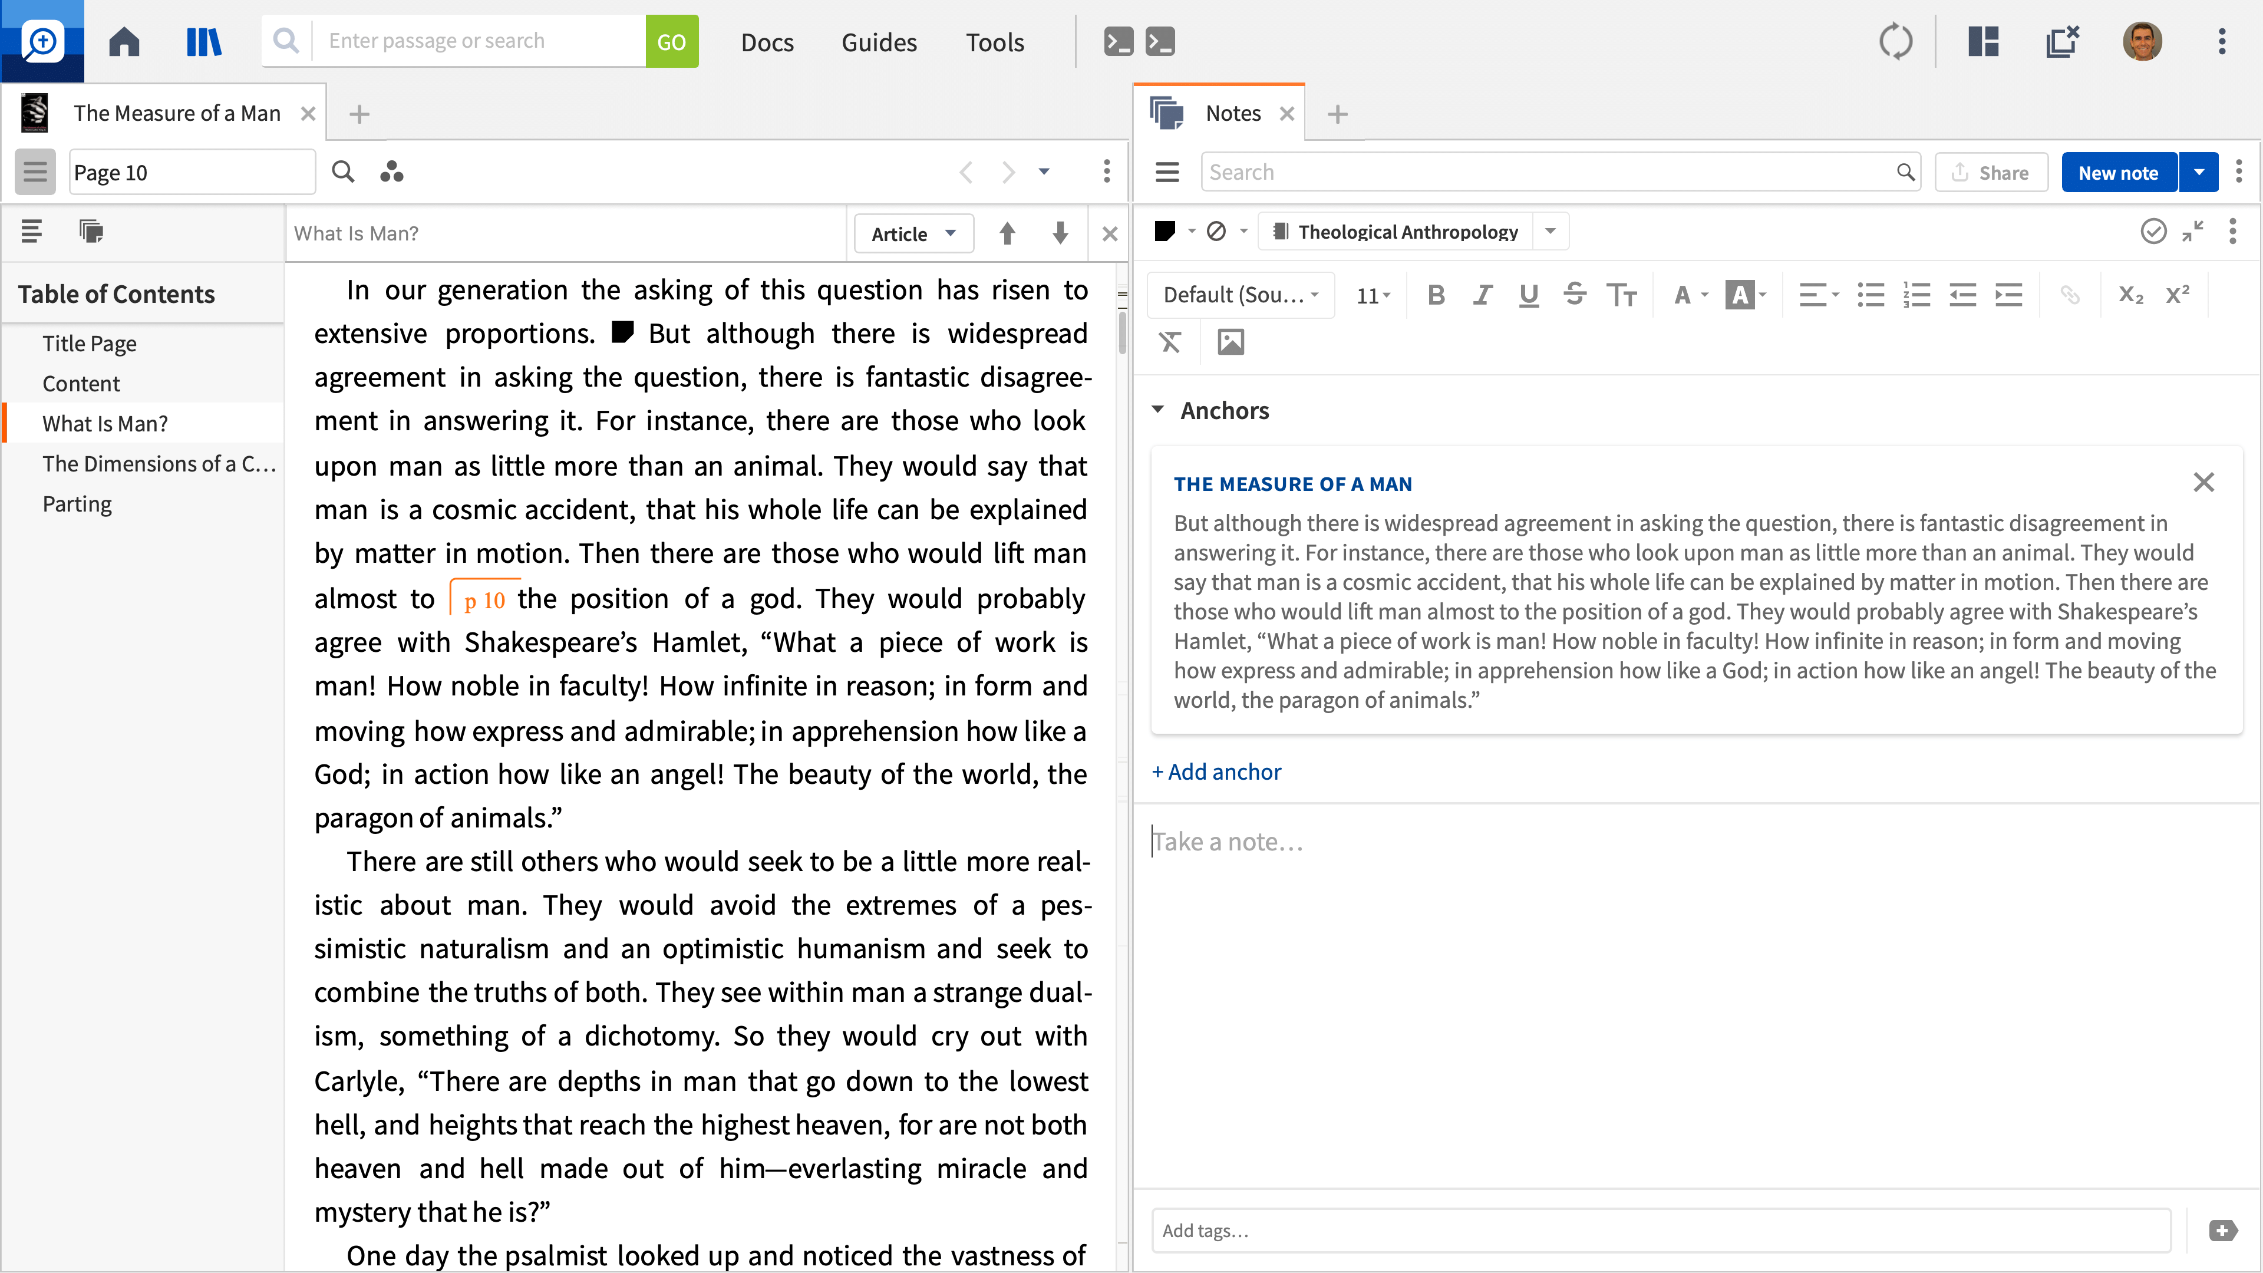Open What Is Man? contents entry
Viewport: 2263px width, 1273px height.
coord(104,424)
